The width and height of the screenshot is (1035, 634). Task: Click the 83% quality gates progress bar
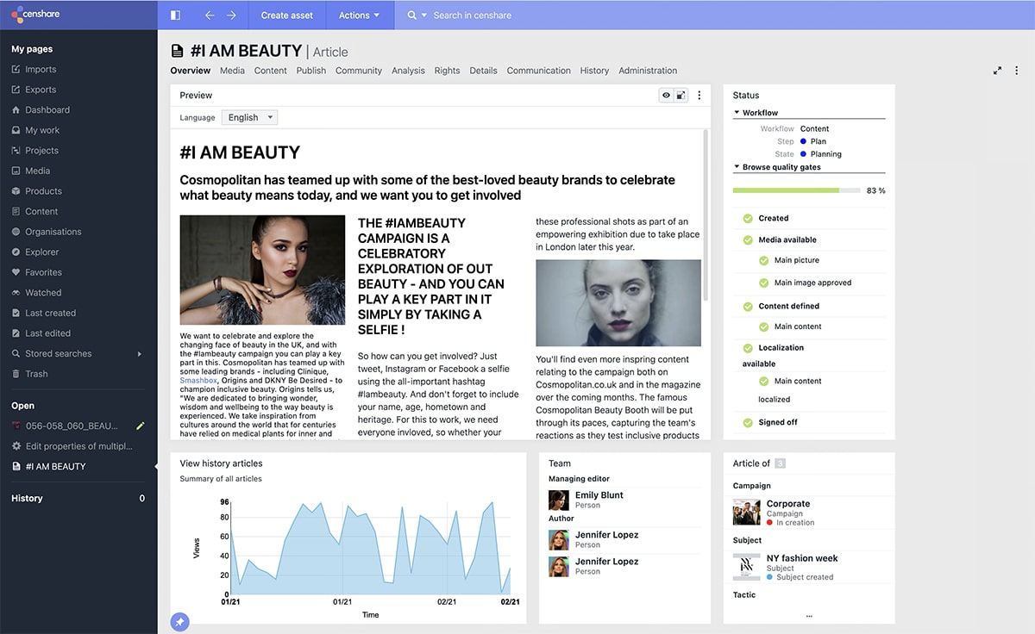tap(796, 190)
